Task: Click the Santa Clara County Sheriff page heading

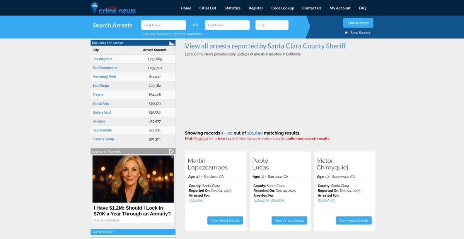Action: [x=265, y=46]
